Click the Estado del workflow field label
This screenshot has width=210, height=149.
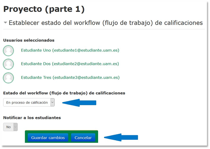point(64,93)
